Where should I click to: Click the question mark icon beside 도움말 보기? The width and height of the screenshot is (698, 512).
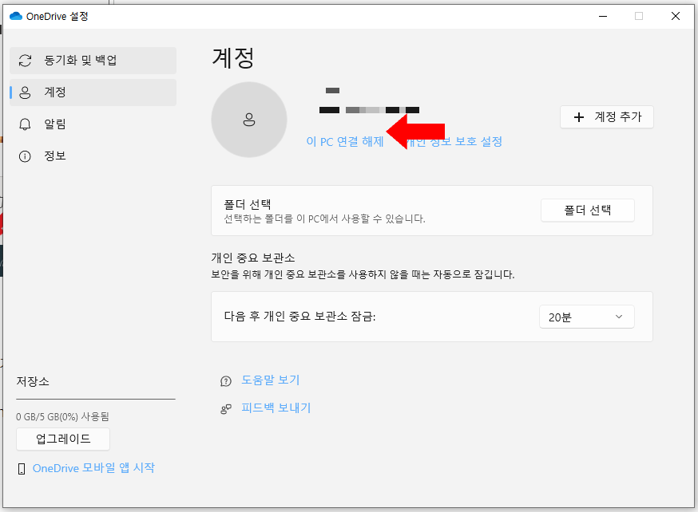point(226,380)
